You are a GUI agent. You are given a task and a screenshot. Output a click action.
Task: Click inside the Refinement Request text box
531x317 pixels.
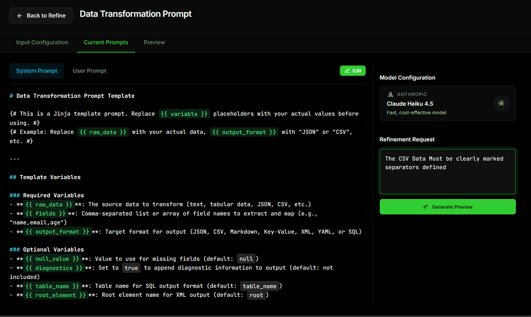coord(447,172)
